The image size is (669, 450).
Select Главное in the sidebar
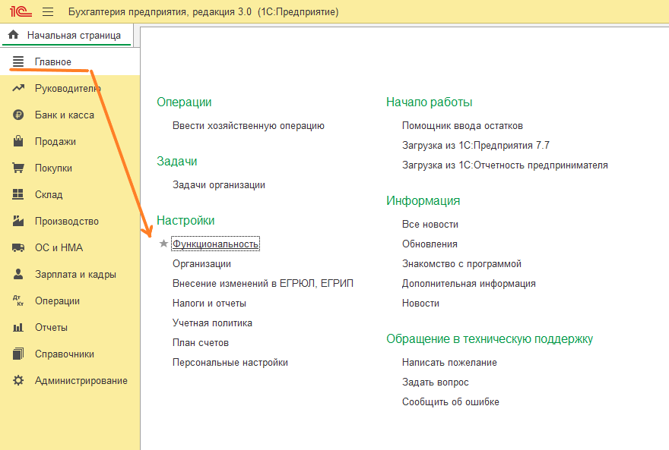click(x=49, y=61)
